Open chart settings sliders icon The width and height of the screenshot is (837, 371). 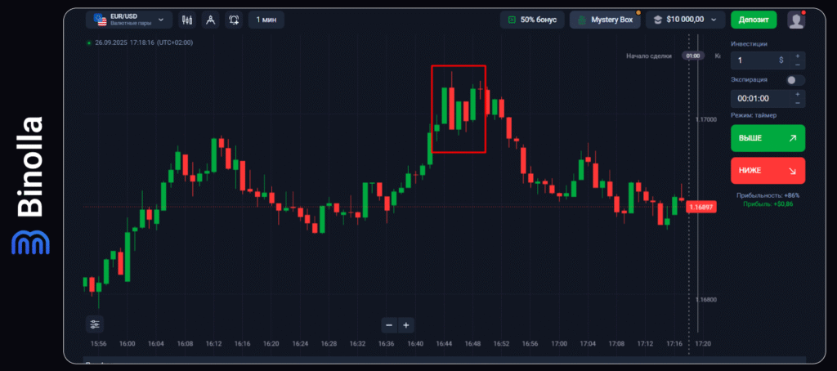(x=95, y=324)
